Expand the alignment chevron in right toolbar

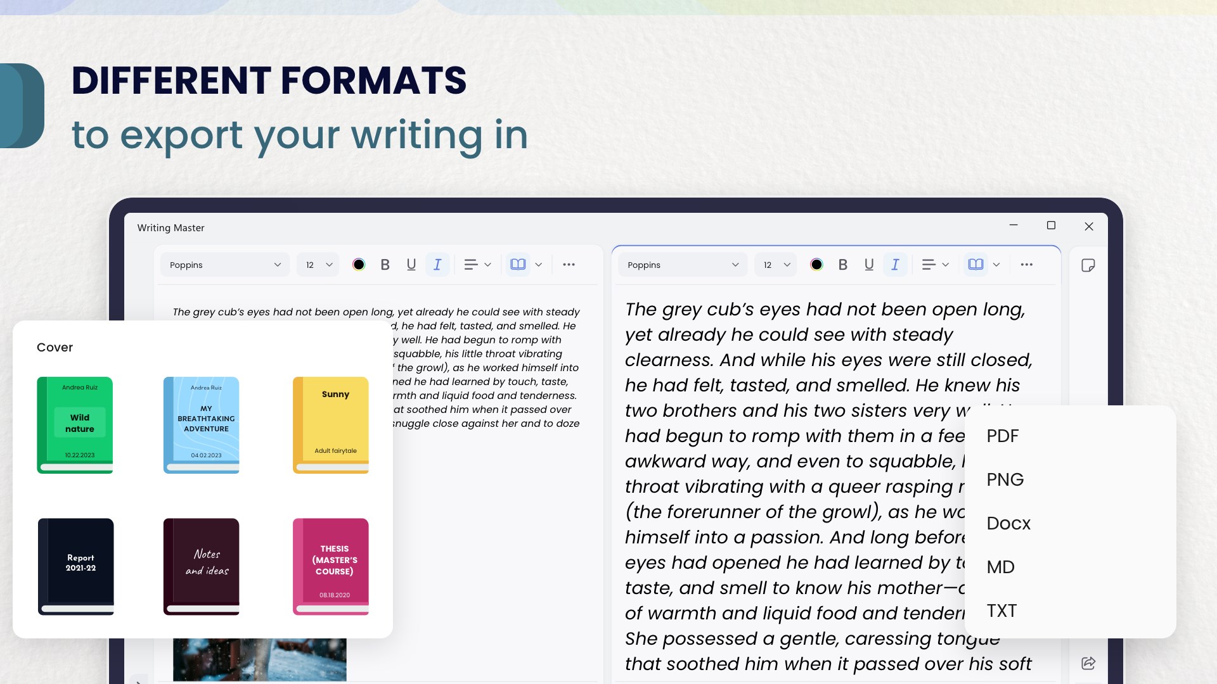click(945, 265)
